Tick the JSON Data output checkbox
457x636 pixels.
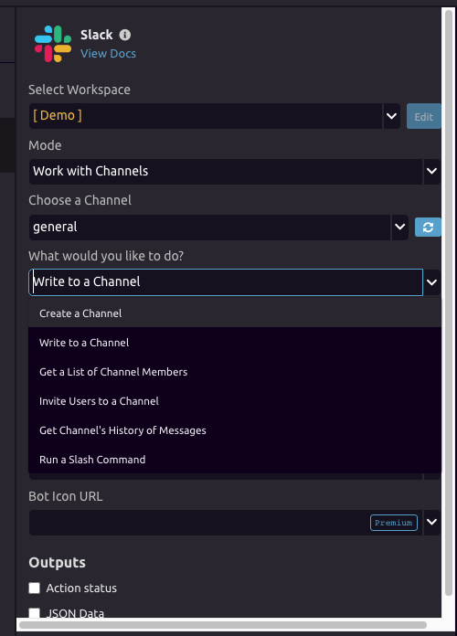[35, 613]
